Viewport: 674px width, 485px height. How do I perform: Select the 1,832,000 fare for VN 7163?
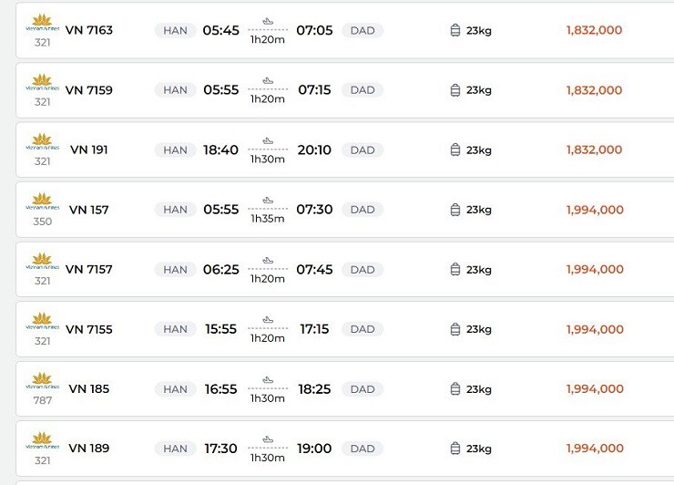point(594,30)
